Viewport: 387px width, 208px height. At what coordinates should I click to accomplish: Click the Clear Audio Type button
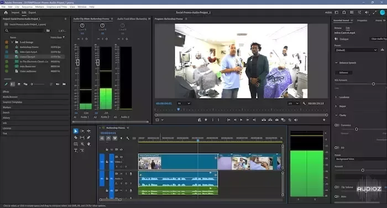point(378,39)
